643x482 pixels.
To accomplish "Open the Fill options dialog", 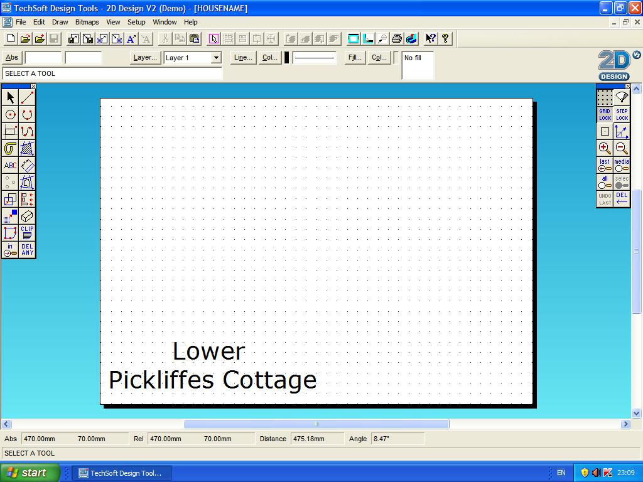I will [354, 57].
